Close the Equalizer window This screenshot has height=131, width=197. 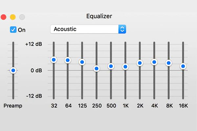point(4,16)
